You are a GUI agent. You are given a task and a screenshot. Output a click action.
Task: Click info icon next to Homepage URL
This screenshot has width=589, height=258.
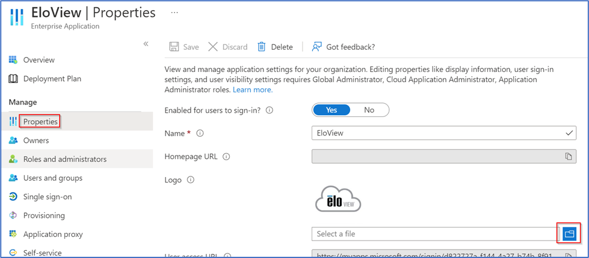226,157
